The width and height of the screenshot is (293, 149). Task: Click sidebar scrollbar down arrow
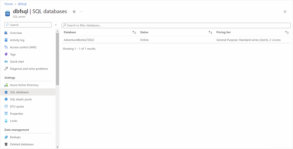point(57,147)
